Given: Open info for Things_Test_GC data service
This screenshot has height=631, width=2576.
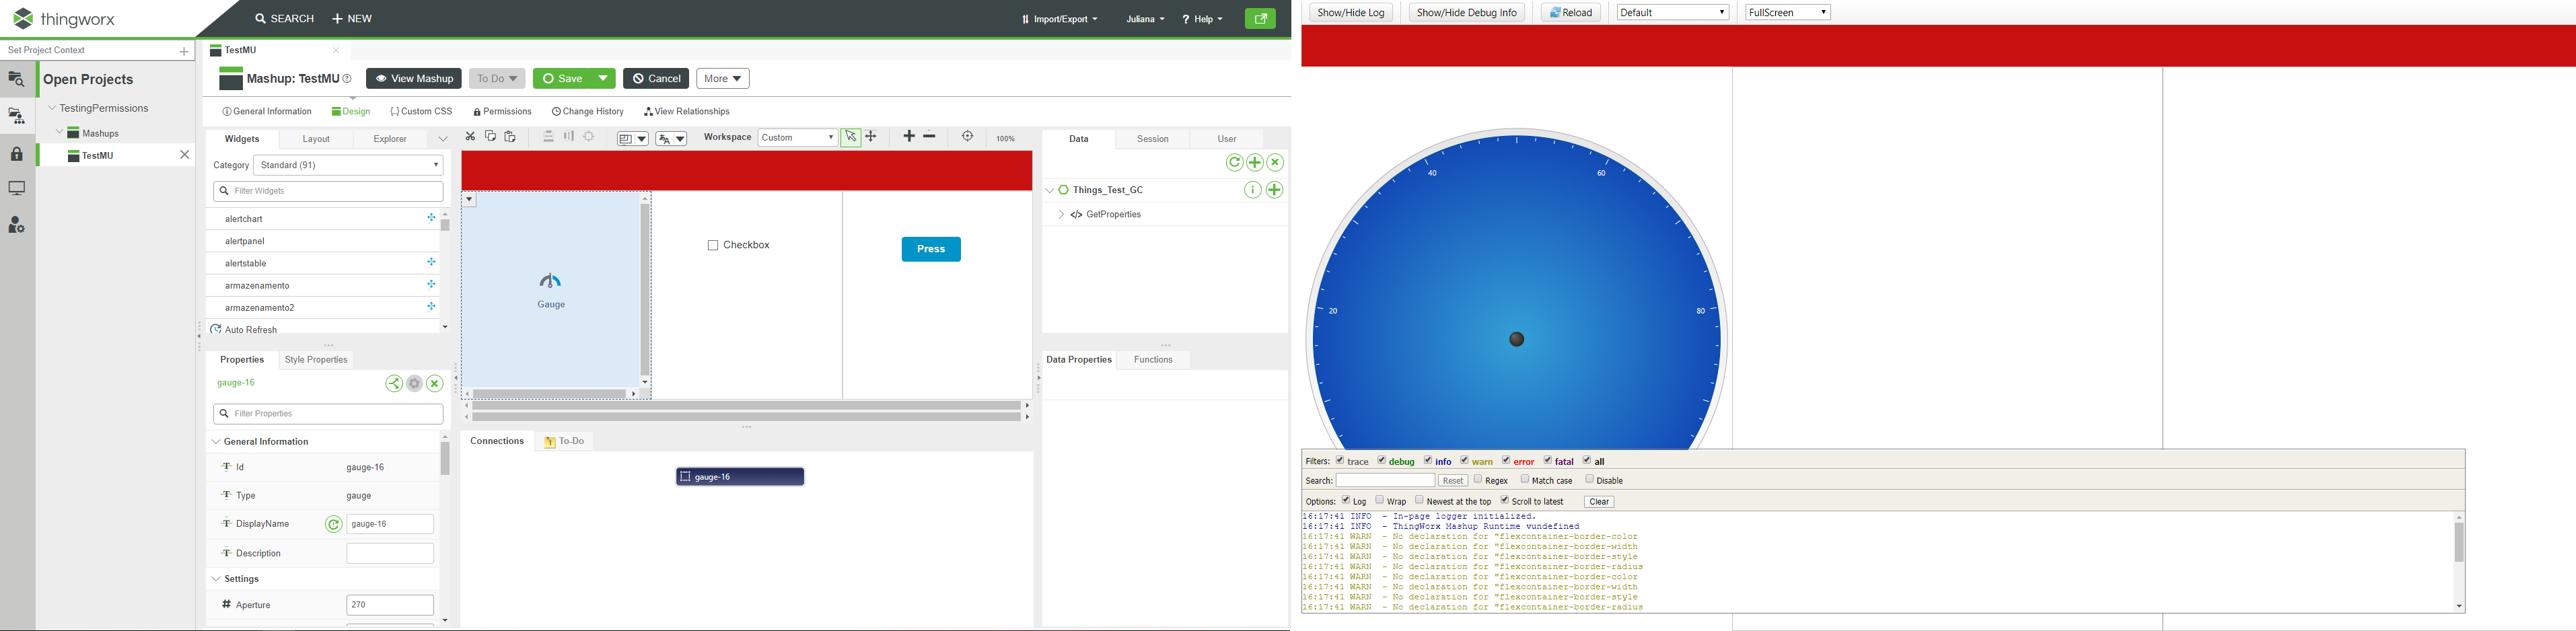Looking at the screenshot, I should point(1253,189).
